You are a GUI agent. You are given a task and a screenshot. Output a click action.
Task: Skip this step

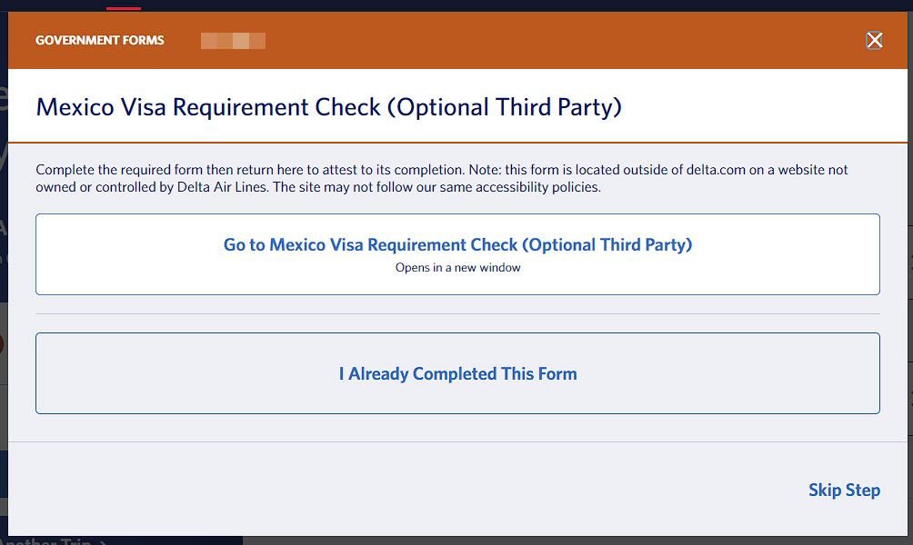click(844, 490)
